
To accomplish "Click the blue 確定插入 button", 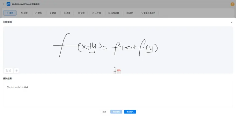I will tap(130, 112).
